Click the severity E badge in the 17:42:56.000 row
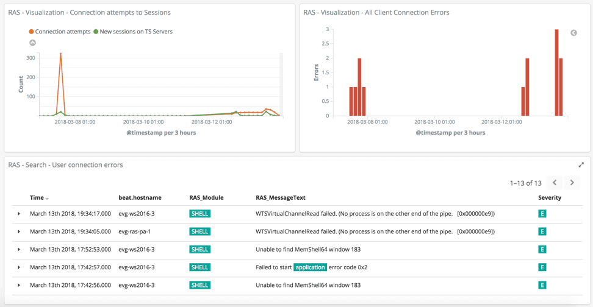 542,285
